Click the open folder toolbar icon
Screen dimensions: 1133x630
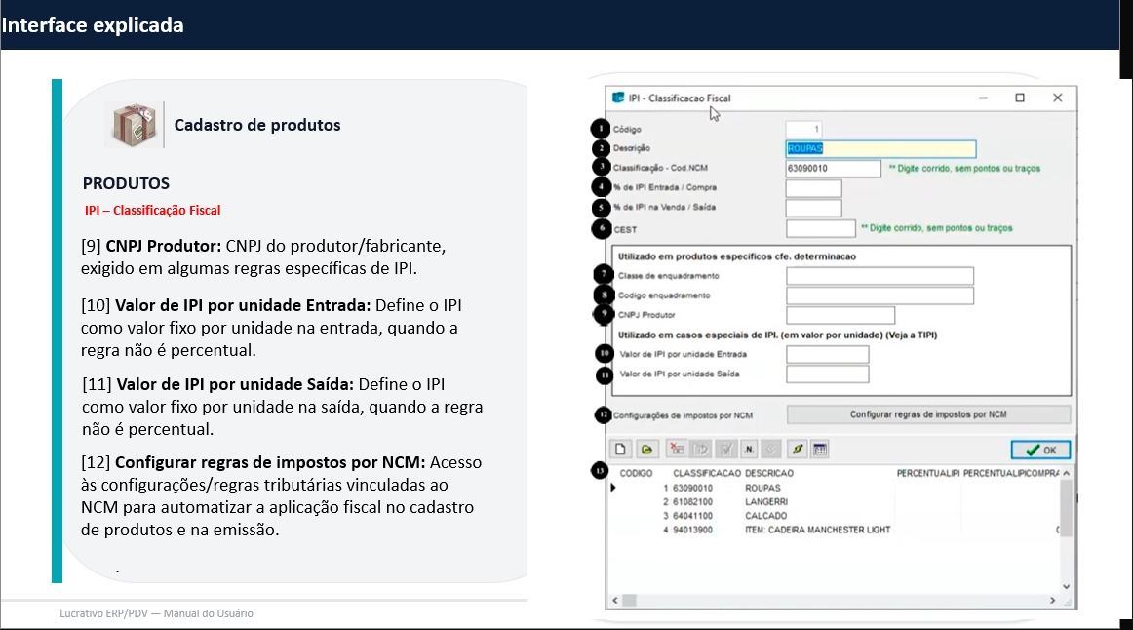(x=645, y=450)
